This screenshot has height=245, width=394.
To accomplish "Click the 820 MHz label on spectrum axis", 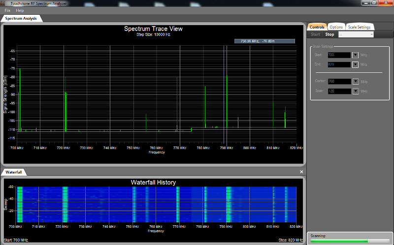I will tap(296, 148).
